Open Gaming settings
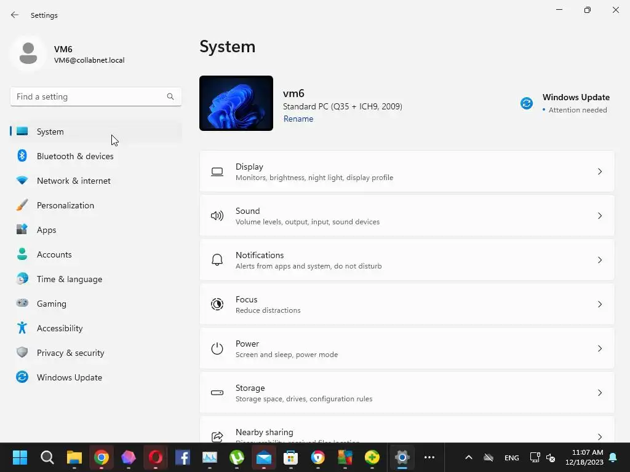Screen dimensions: 630x472 [95, 304]
